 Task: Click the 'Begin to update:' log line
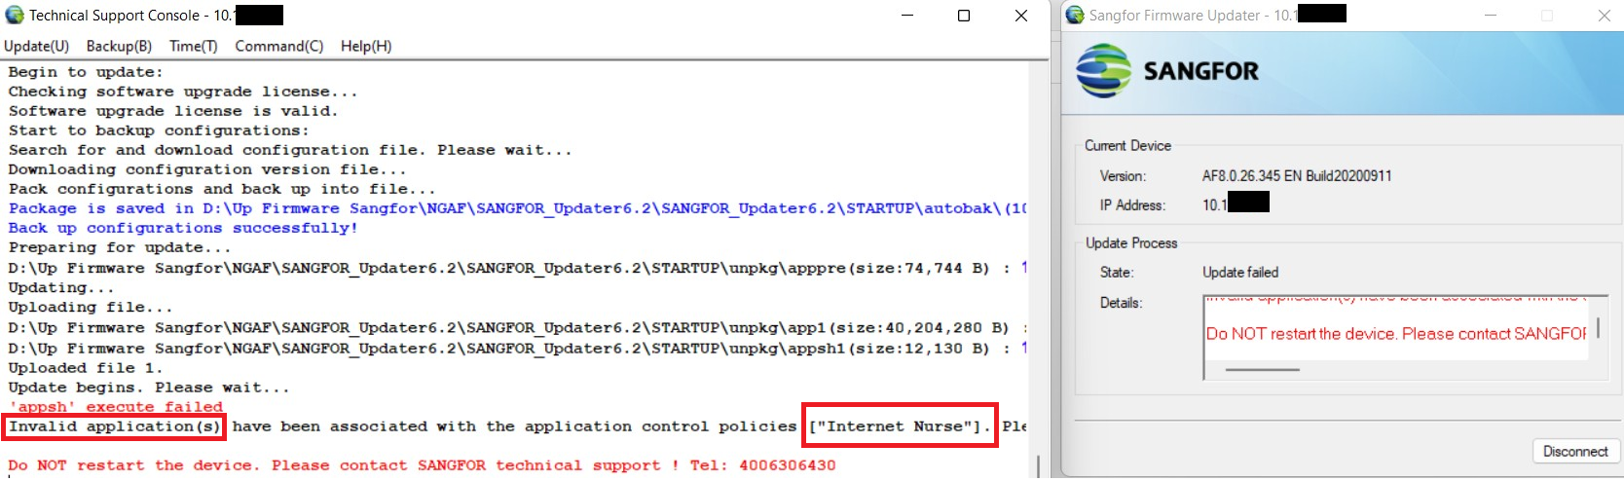tap(86, 72)
